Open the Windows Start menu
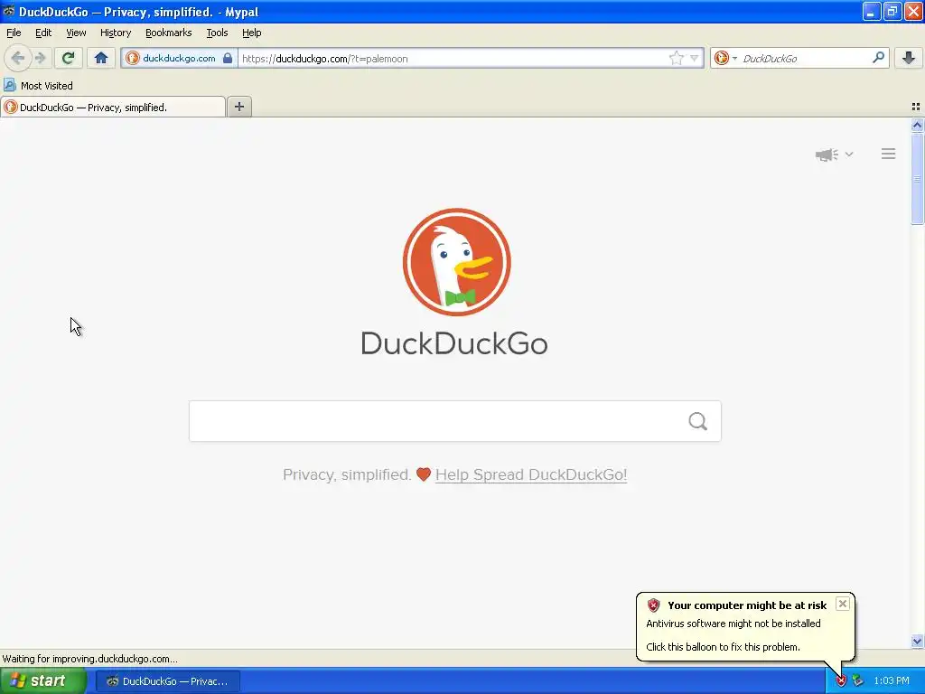 point(43,681)
